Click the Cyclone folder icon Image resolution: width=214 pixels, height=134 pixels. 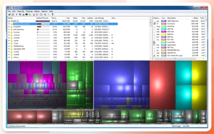pos(12,32)
